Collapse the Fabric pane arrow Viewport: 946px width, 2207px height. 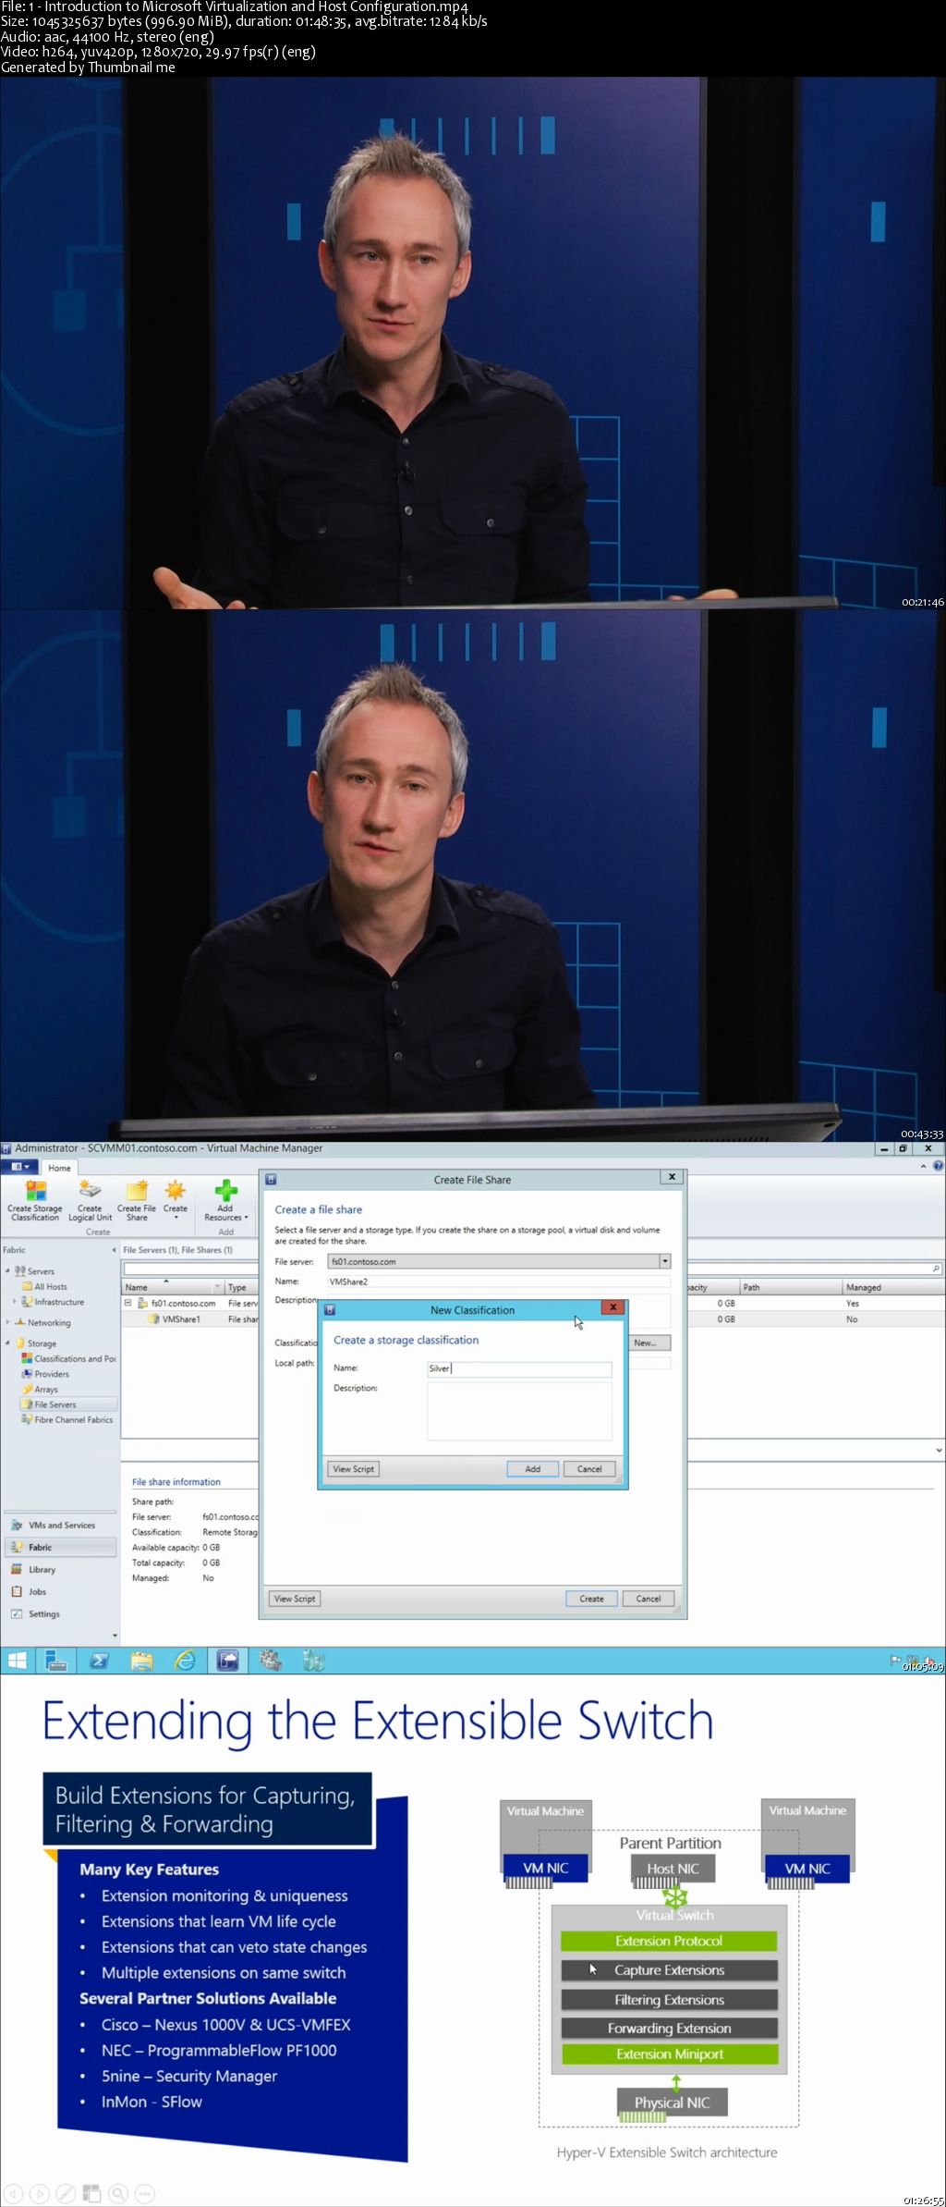[115, 1250]
